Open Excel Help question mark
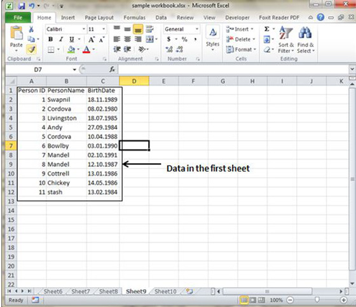Viewport: 356px width, 307px height. tap(320, 17)
